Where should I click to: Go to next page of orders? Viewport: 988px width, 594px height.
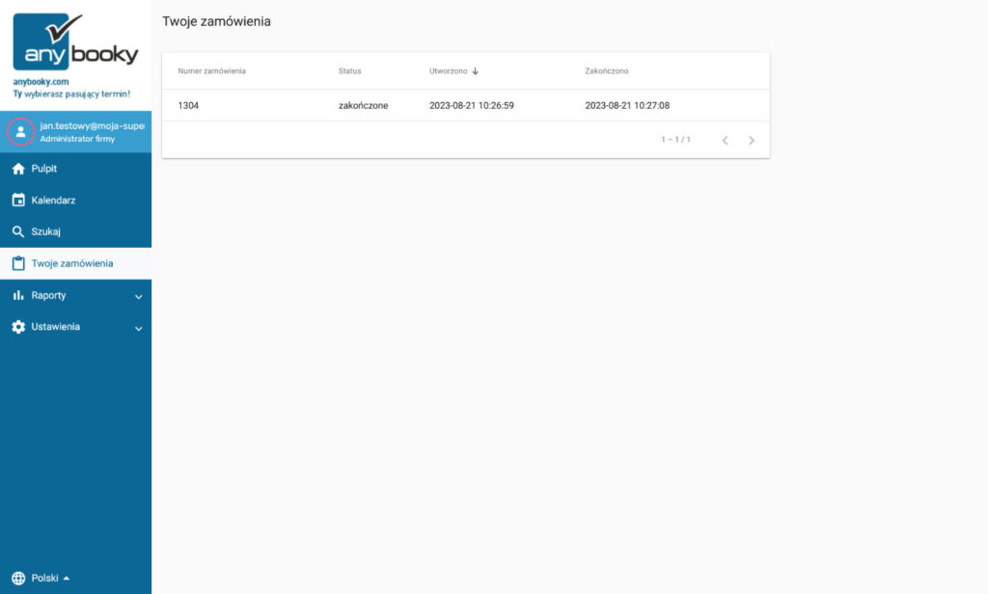(751, 141)
